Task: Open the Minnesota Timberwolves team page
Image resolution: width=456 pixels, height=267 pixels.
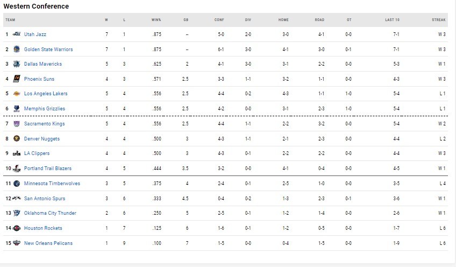Action: [x=52, y=184]
